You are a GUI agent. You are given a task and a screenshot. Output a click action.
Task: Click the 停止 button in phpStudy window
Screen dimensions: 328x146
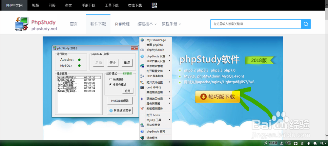coord(113,63)
